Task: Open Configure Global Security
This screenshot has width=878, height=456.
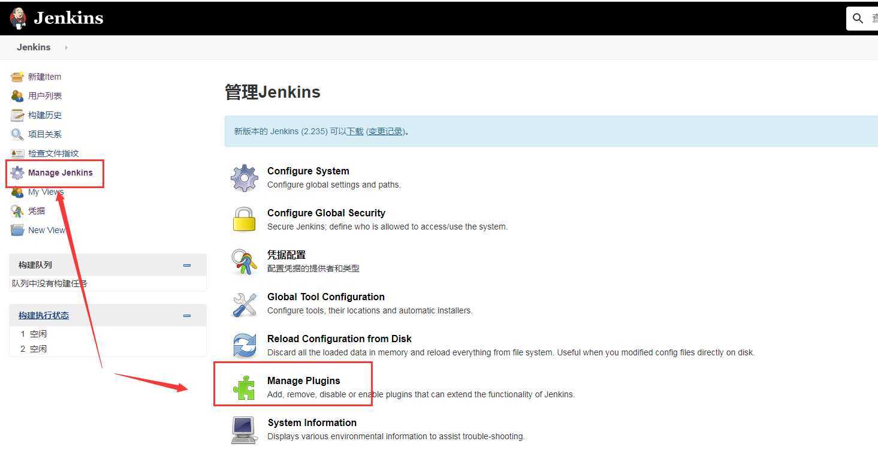Action: click(326, 213)
